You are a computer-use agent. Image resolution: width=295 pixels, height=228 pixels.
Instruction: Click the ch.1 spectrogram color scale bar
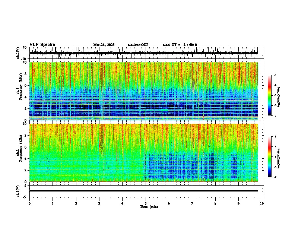click(270, 95)
